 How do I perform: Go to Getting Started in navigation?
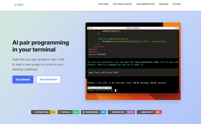coord(122,4)
